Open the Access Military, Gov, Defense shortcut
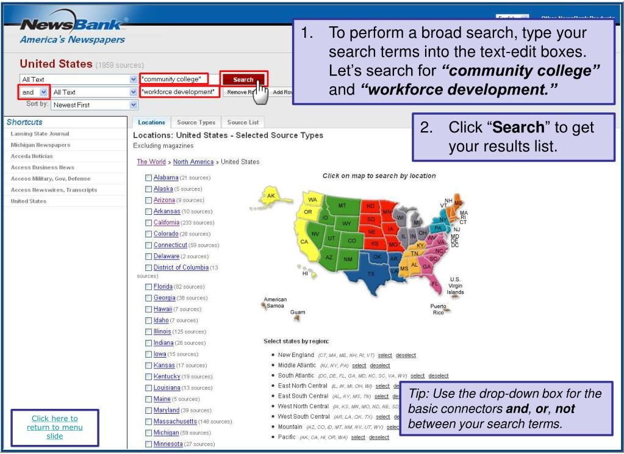The width and height of the screenshot is (624, 454). click(x=50, y=178)
